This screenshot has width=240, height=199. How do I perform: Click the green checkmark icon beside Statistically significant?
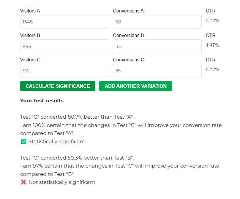coord(23,141)
